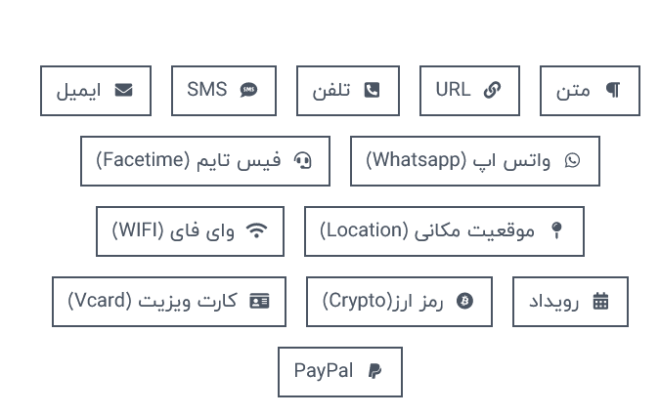Image resolution: width=660 pixels, height=416 pixels.
Task: Click the map pin Location icon
Action: [x=557, y=231]
